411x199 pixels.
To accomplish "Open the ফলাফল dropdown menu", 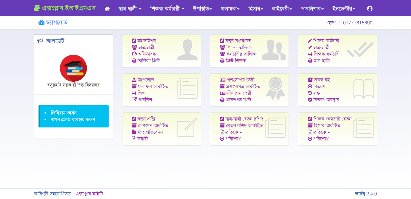I will [x=230, y=9].
